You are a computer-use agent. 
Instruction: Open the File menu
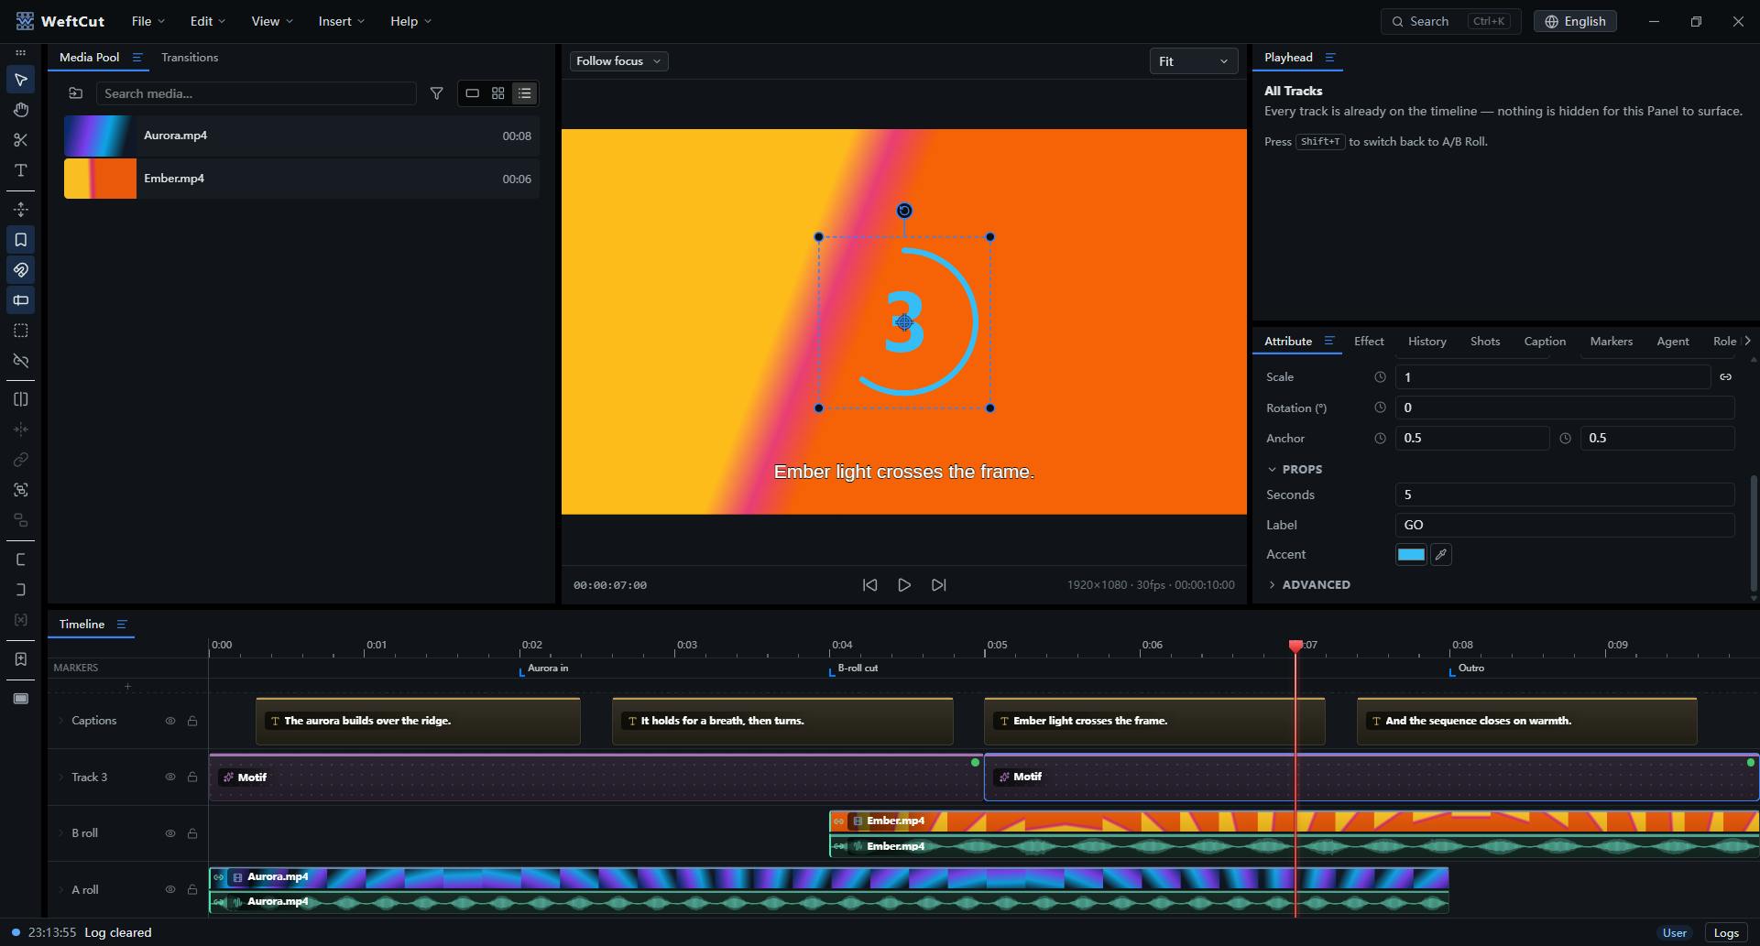[x=148, y=21]
